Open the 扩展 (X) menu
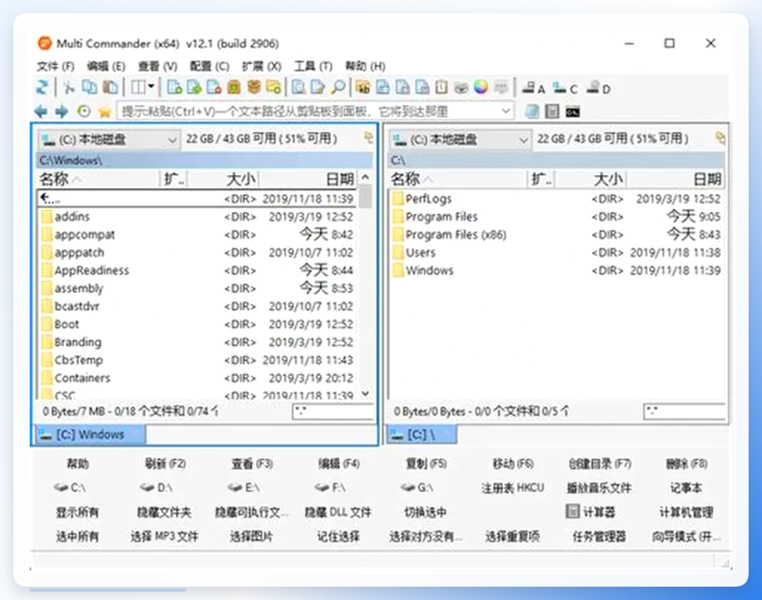The image size is (762, 600). coord(262,66)
